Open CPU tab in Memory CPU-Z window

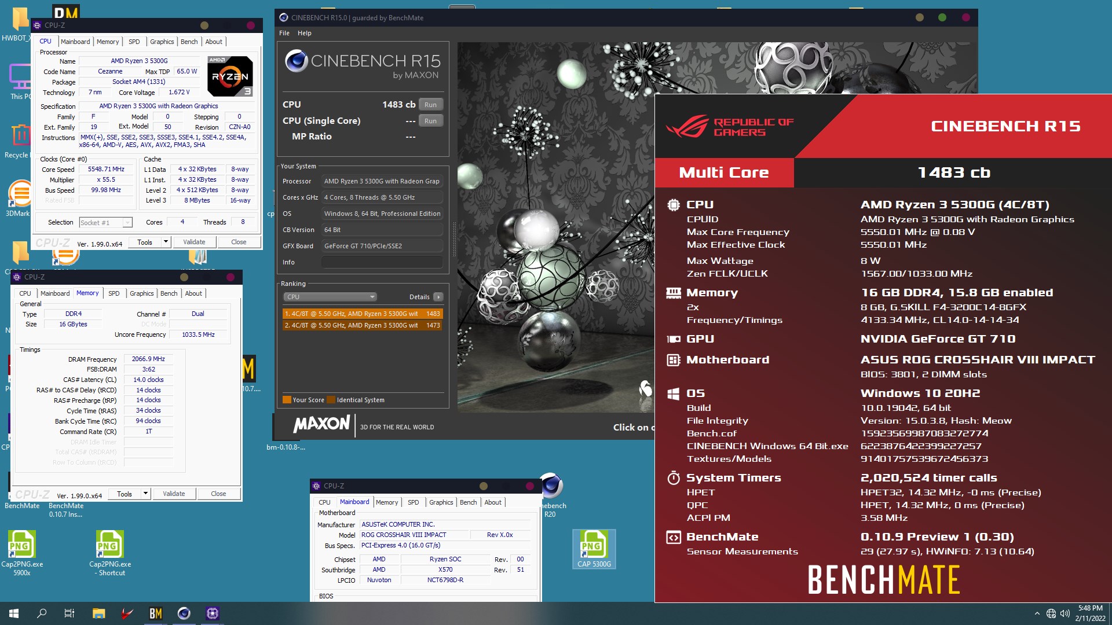25,293
